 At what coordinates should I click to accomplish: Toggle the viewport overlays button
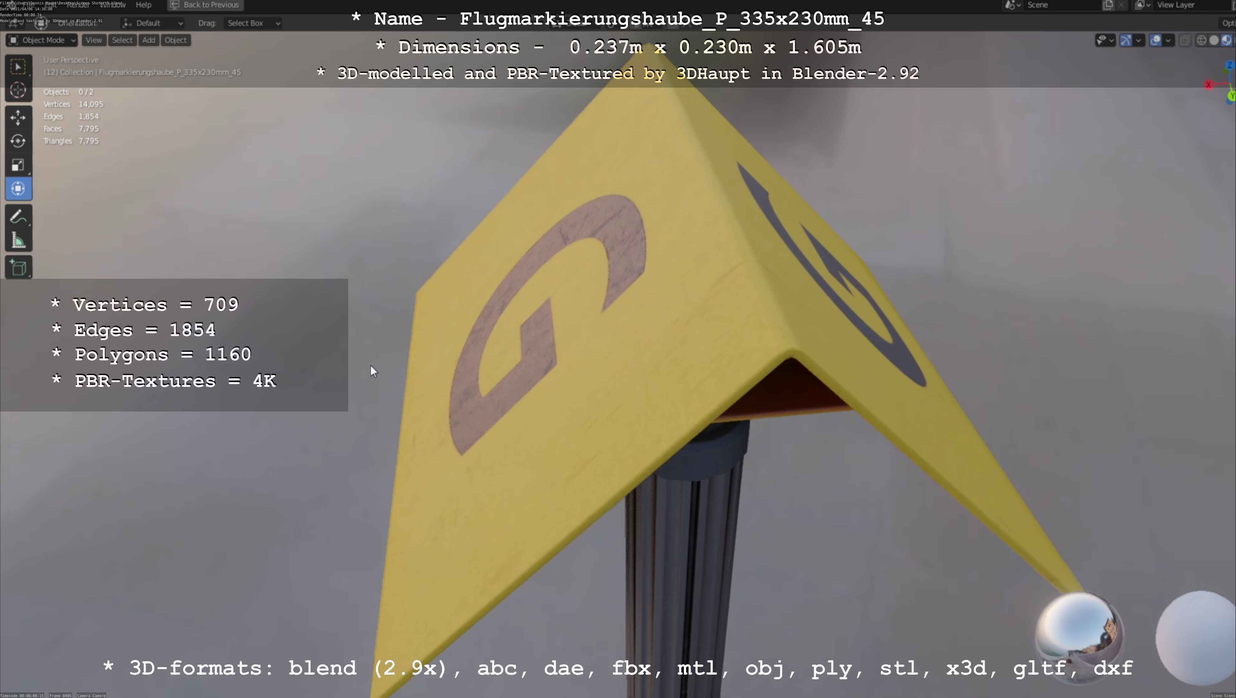[1155, 40]
